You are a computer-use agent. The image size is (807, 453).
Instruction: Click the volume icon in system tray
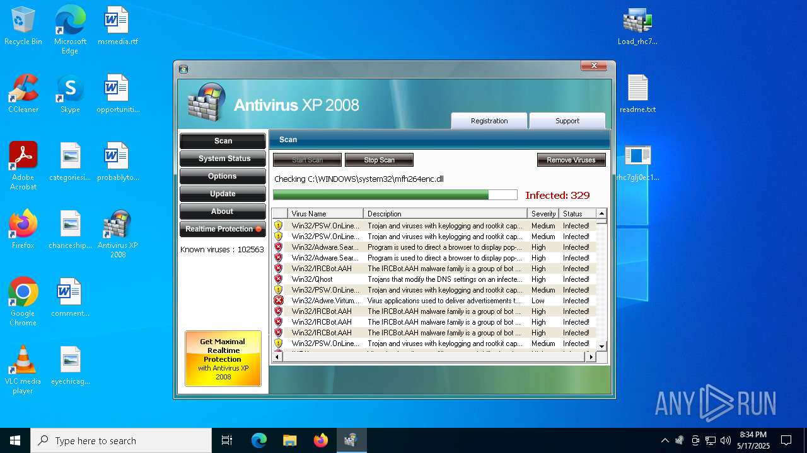(725, 440)
